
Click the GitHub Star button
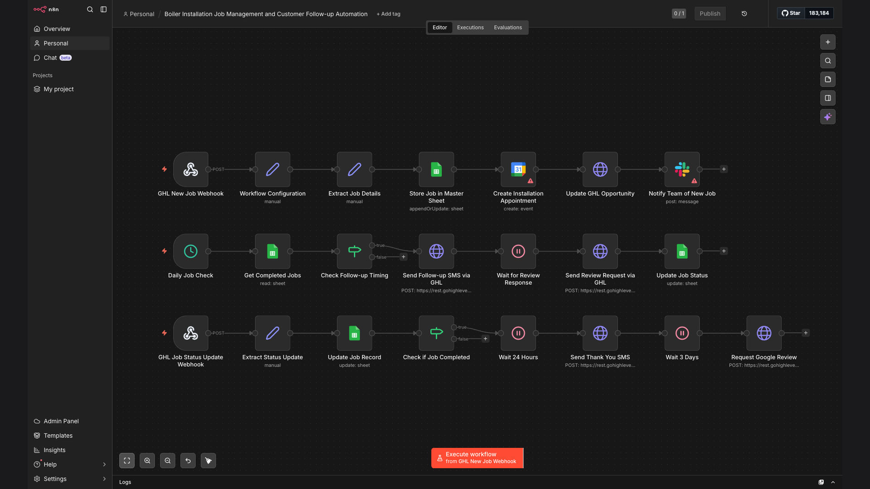(x=791, y=13)
